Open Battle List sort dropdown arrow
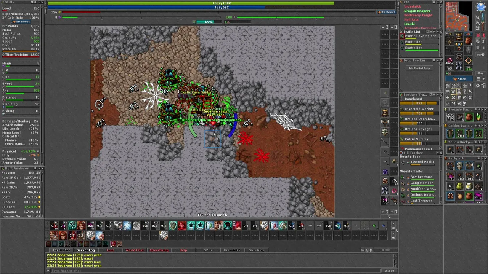This screenshot has width=488, height=274. pos(434,32)
